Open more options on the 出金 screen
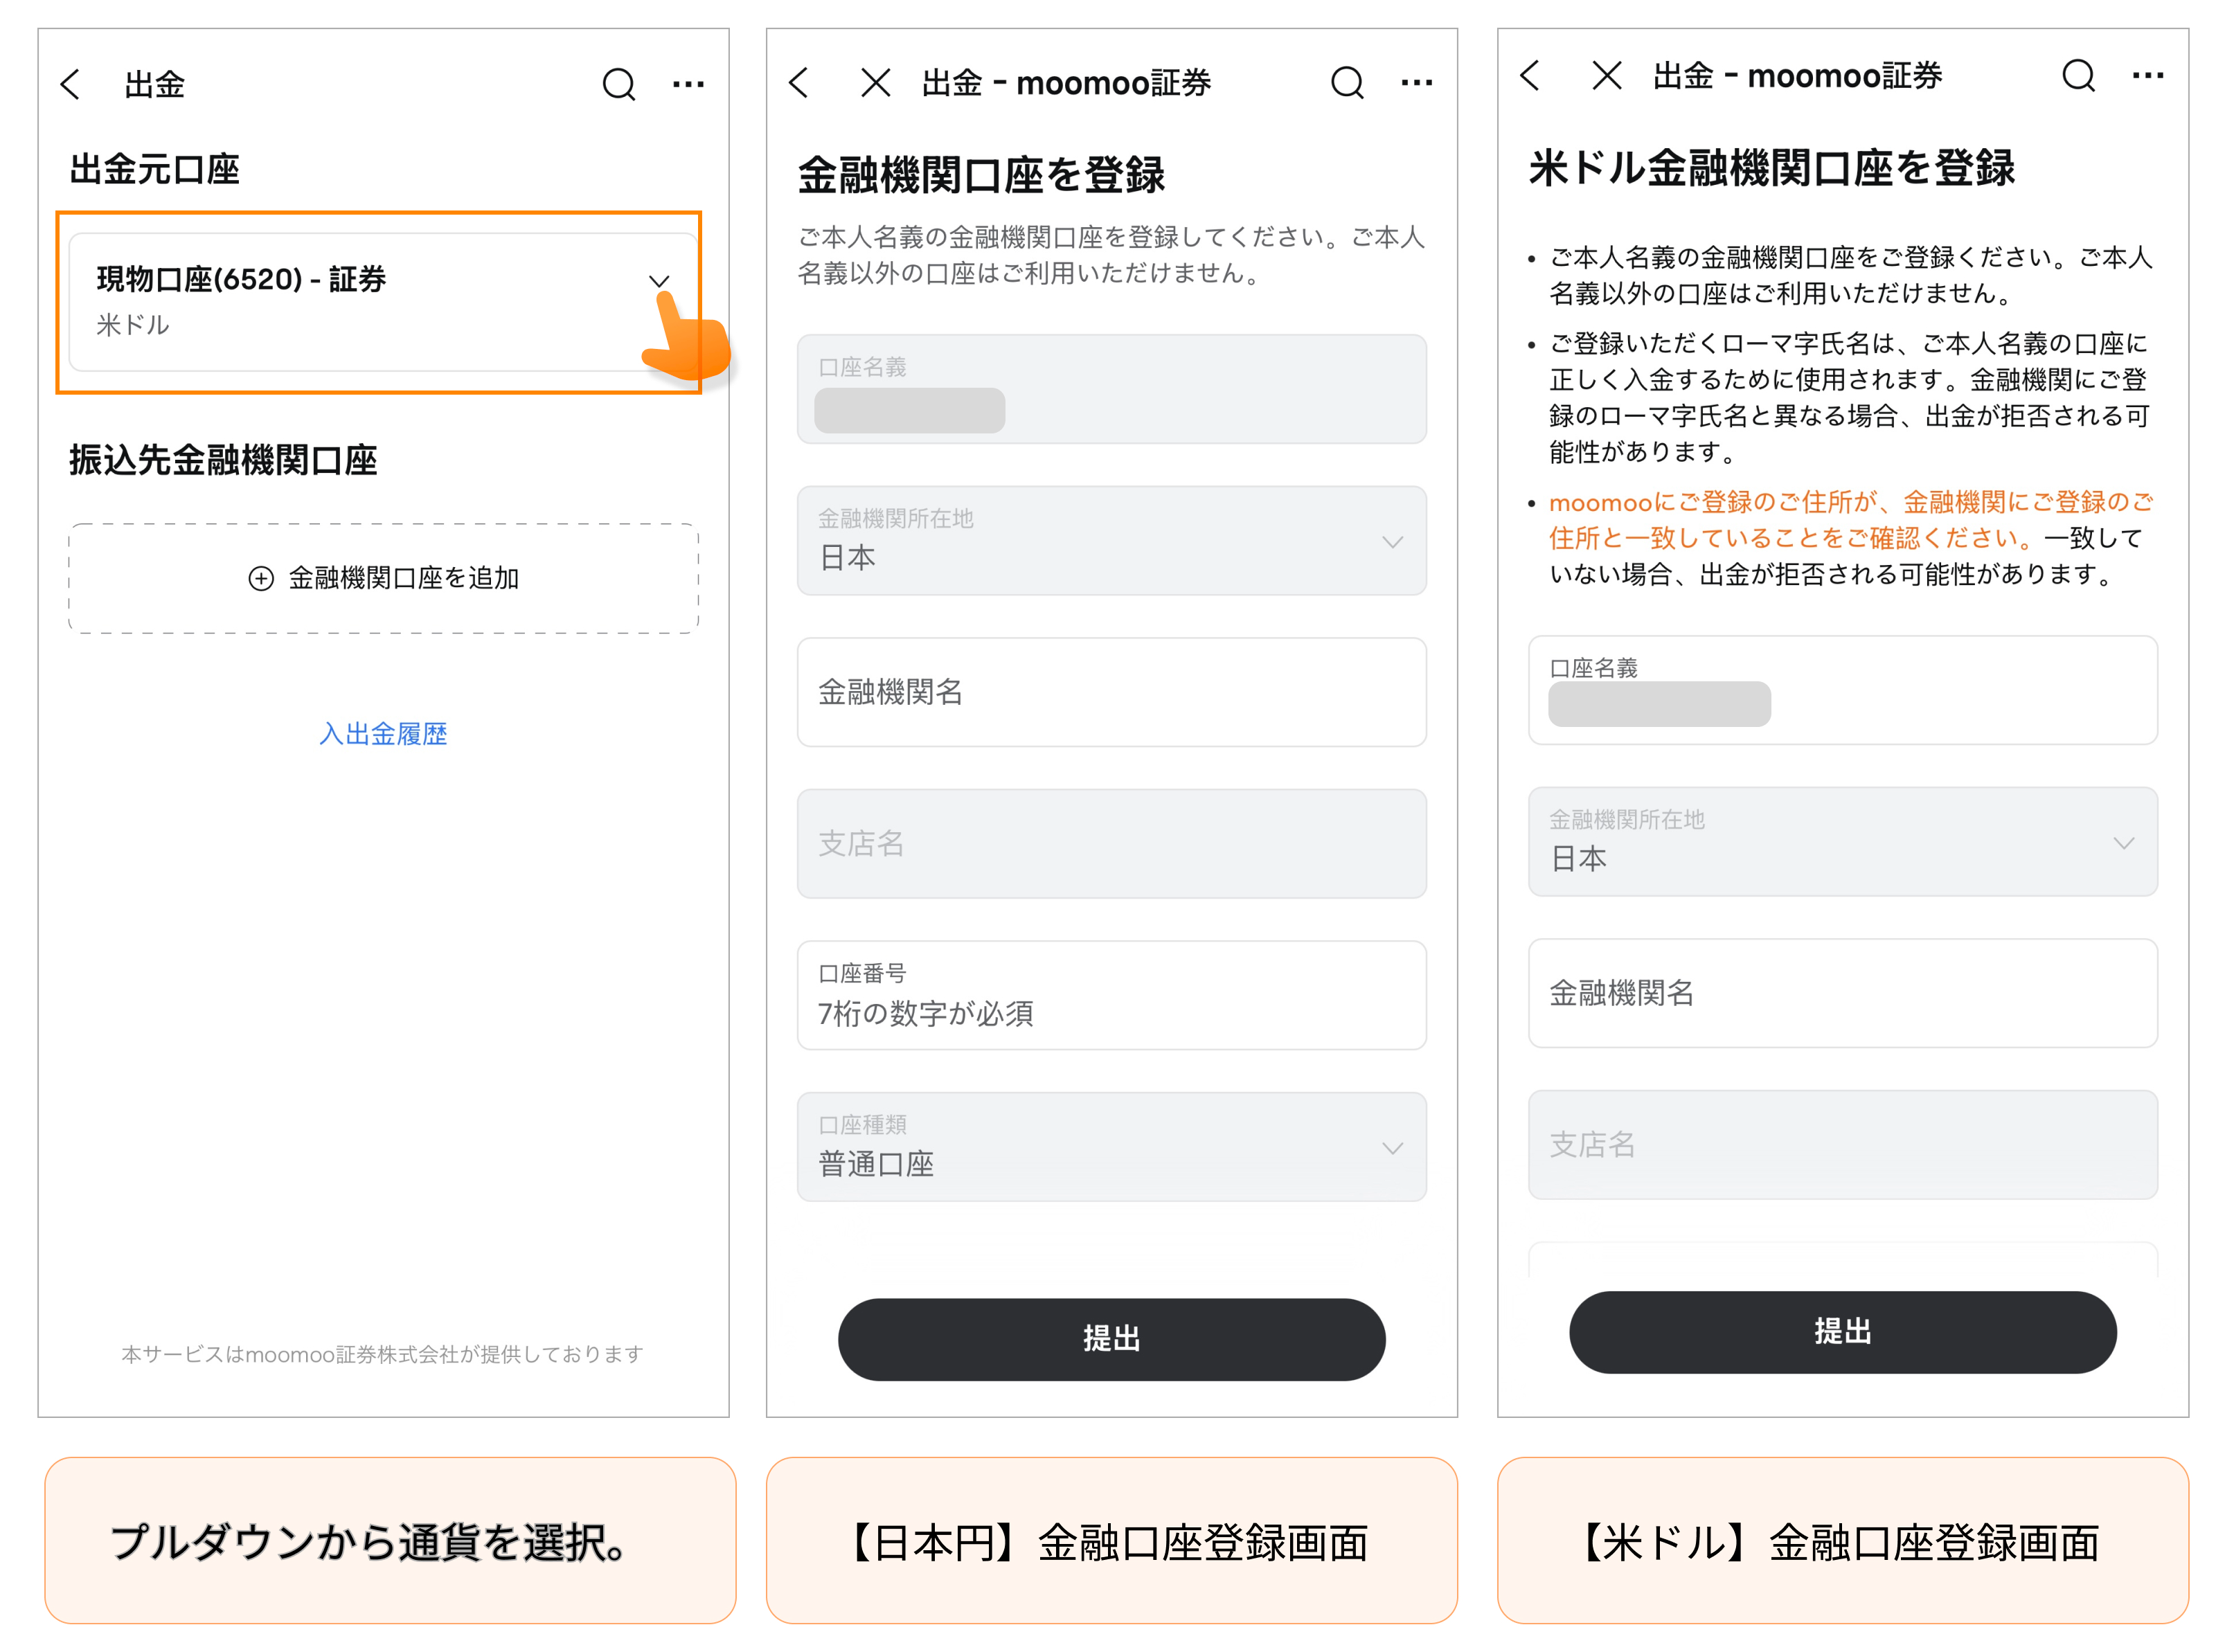 coord(688,84)
